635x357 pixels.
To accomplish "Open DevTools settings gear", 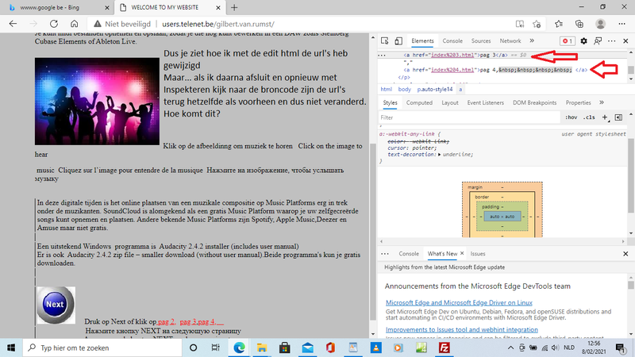I will pyautogui.click(x=583, y=41).
